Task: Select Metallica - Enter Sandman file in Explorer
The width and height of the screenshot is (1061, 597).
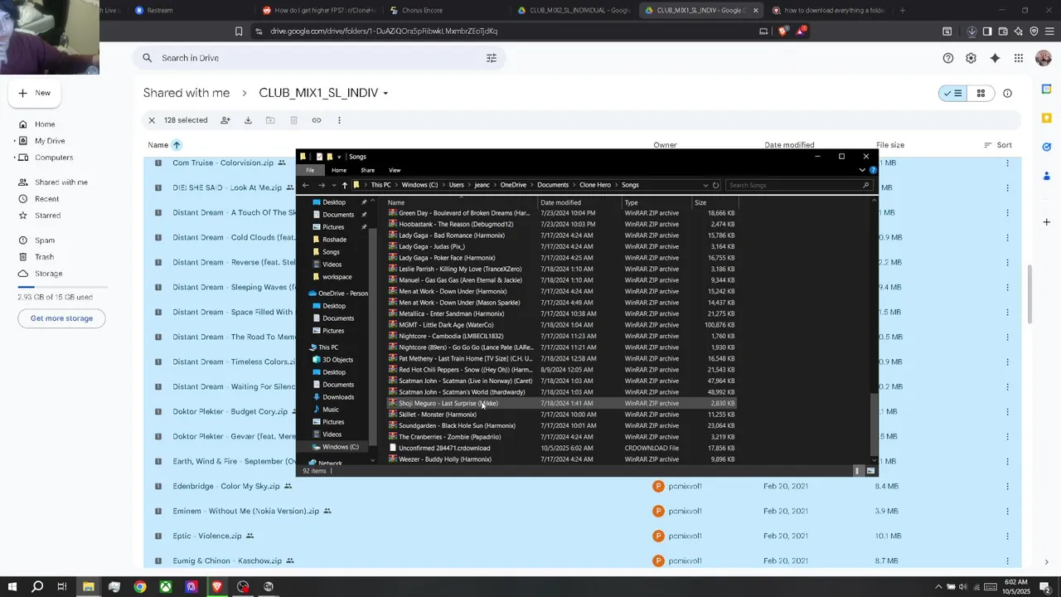Action: 561,314
